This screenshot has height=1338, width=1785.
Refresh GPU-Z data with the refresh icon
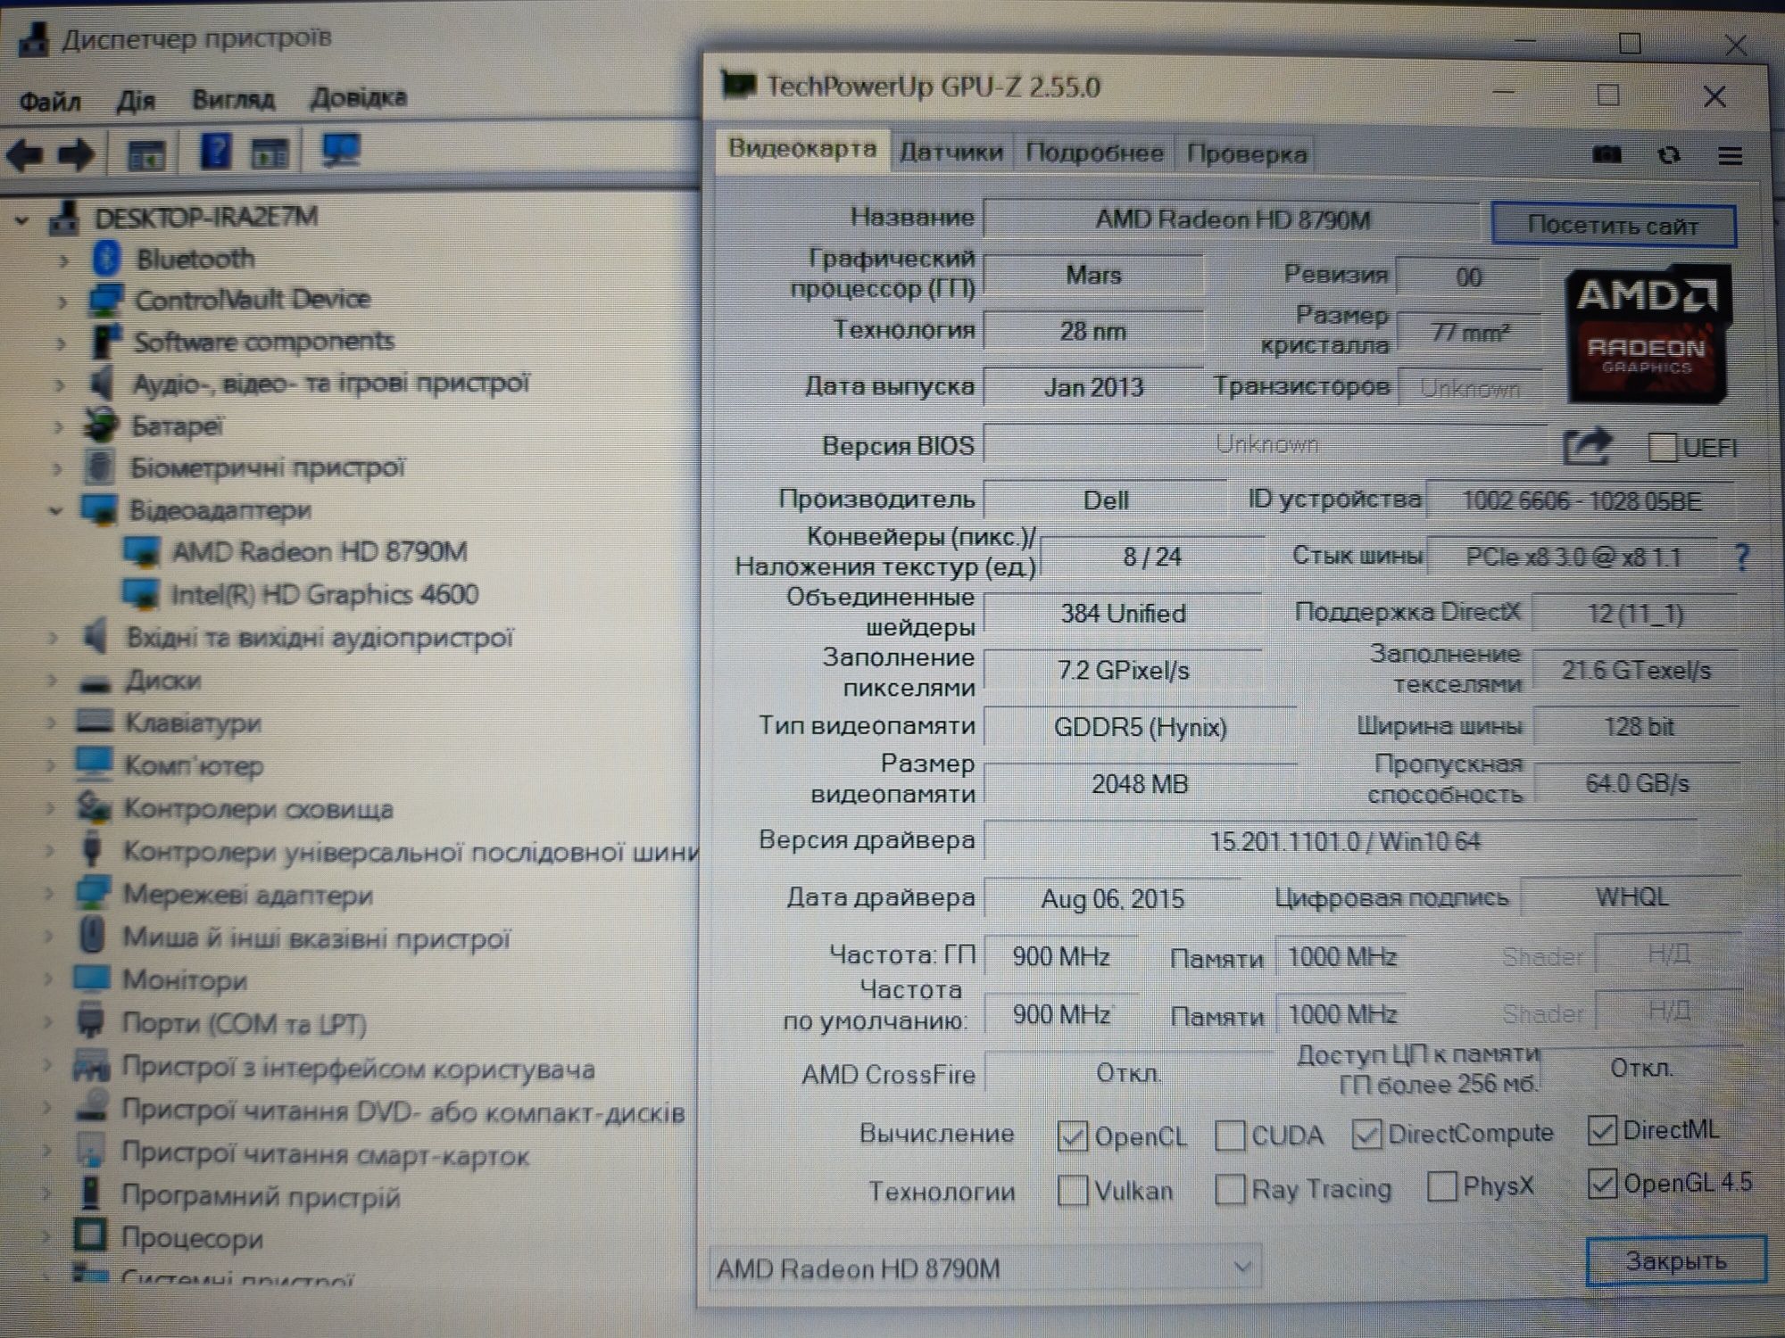tap(1668, 155)
